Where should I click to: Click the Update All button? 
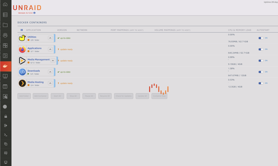(x=142, y=96)
